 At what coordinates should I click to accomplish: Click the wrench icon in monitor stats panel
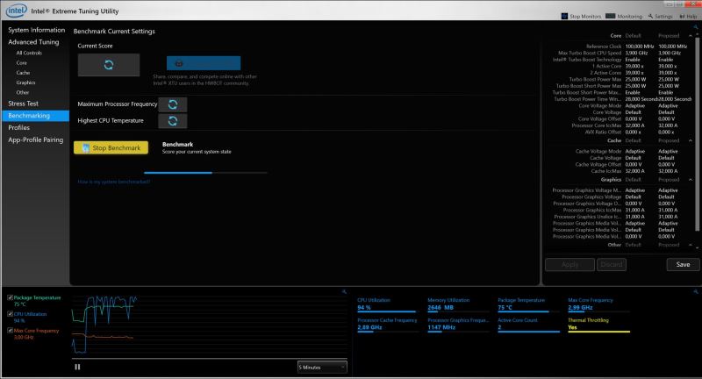[x=693, y=291]
